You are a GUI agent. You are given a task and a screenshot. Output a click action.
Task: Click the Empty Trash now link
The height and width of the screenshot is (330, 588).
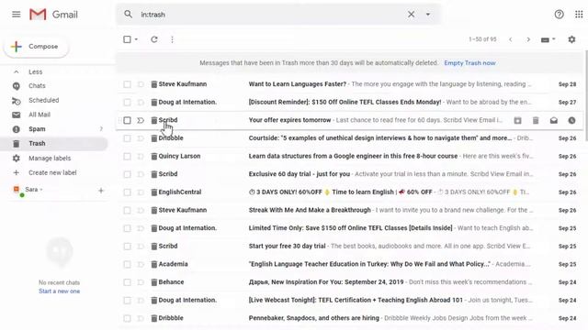coord(469,63)
